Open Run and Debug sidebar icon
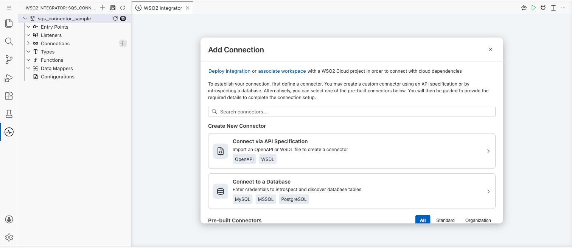The height and width of the screenshot is (248, 572). (9, 78)
